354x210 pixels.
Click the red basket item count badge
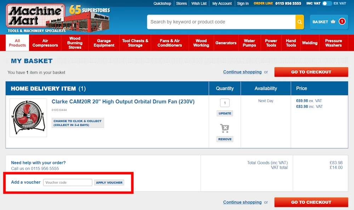(x=342, y=22)
